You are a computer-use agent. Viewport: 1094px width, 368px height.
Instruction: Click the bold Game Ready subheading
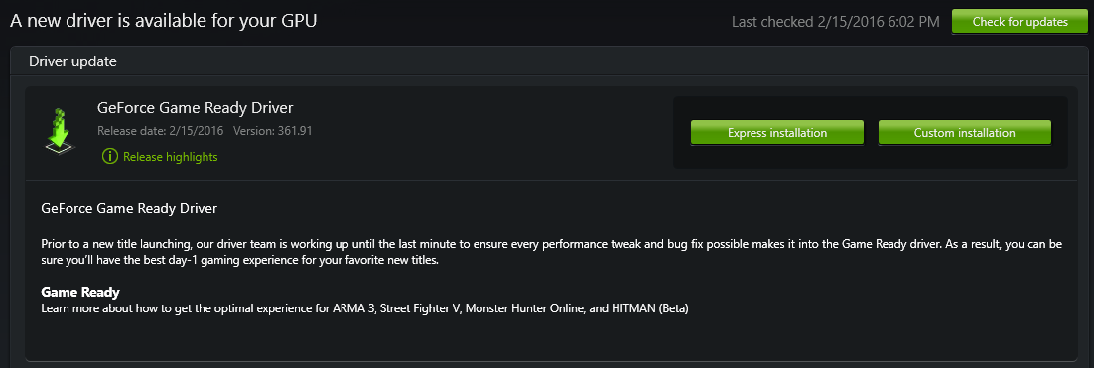pyautogui.click(x=80, y=292)
